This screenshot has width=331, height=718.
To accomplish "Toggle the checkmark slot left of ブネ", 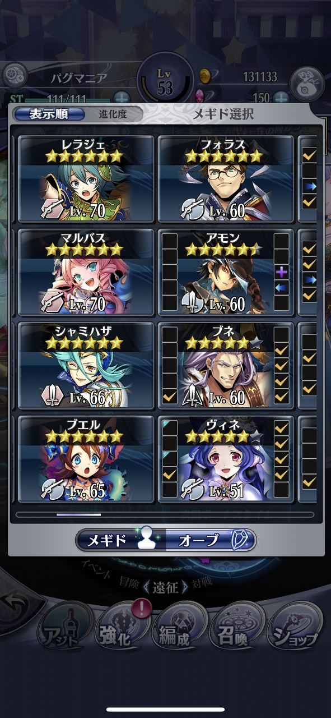I will pyautogui.click(x=169, y=397).
